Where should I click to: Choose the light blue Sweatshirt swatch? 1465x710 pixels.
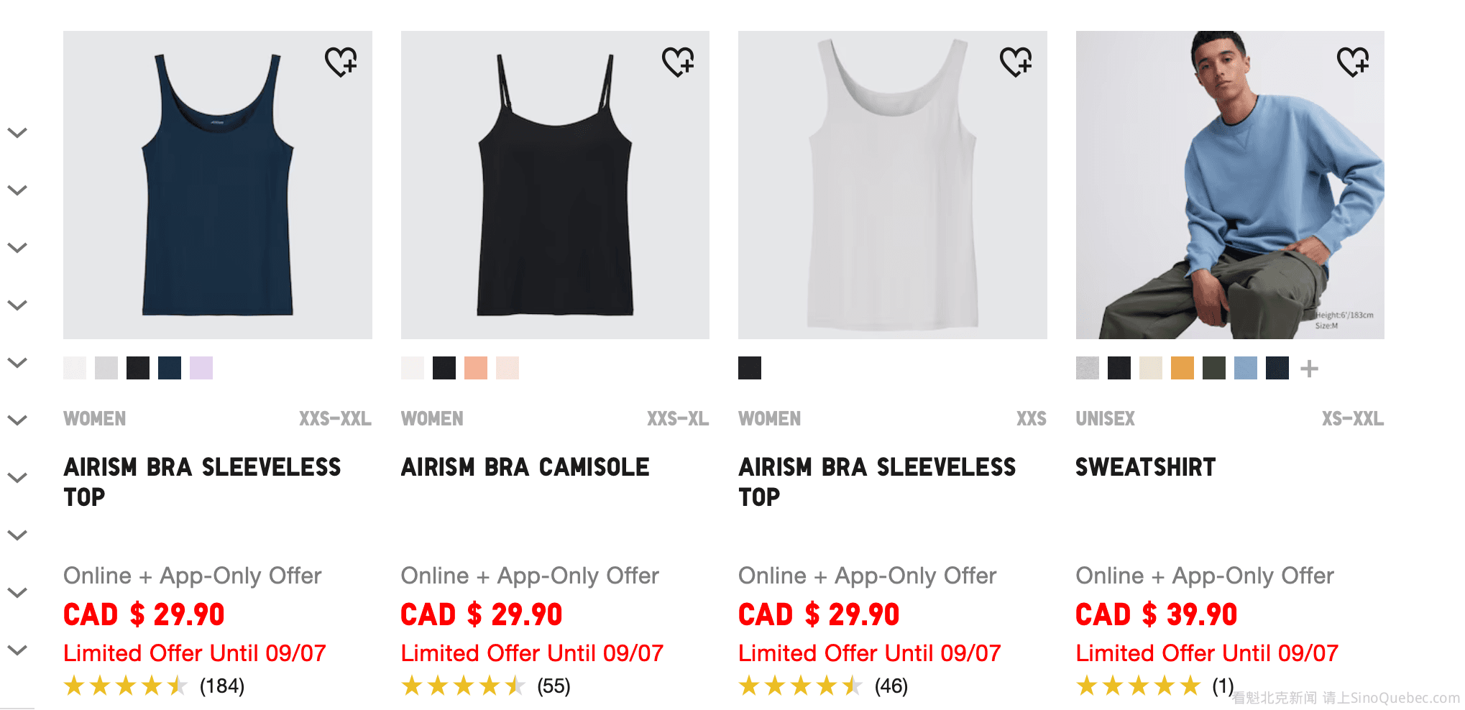(x=1246, y=368)
